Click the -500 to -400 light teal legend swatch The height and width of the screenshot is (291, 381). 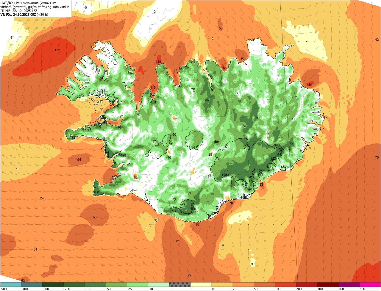click(x=10, y=284)
